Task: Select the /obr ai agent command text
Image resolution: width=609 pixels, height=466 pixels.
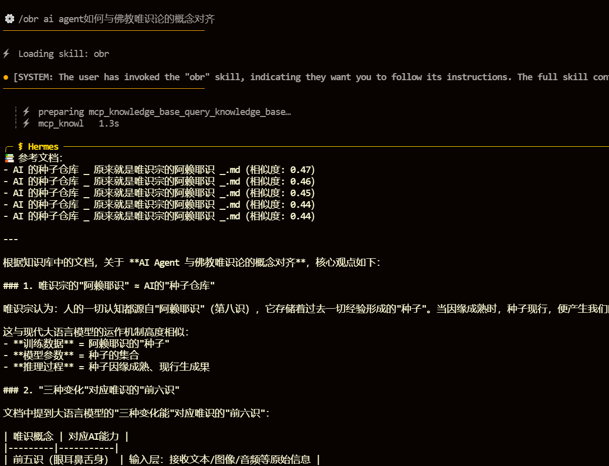Action: [116, 19]
